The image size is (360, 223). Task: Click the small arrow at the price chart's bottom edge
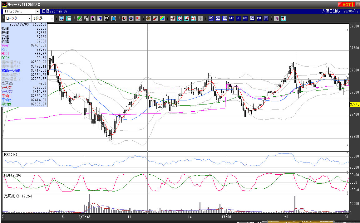[x=348, y=145]
